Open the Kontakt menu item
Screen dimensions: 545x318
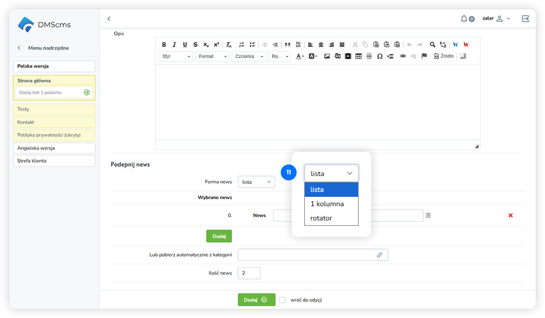pos(54,122)
